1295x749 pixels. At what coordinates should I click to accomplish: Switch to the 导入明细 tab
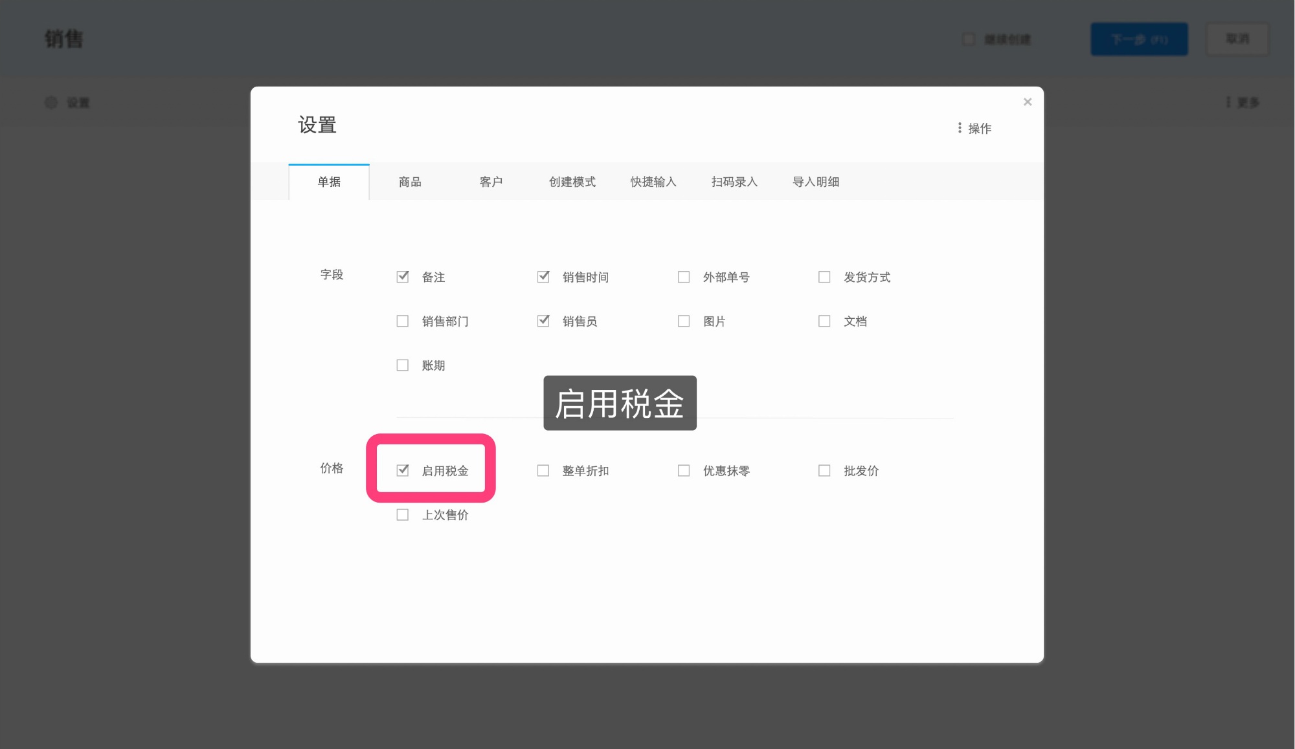pyautogui.click(x=816, y=182)
